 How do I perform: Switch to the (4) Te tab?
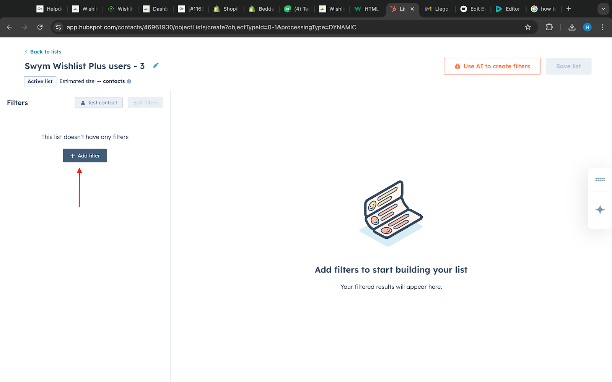click(x=297, y=9)
